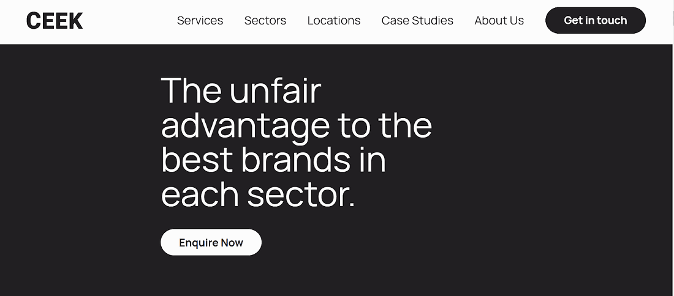Click the word "best" in the headline
Viewport: 674px width, 296px height.
[x=197, y=160]
